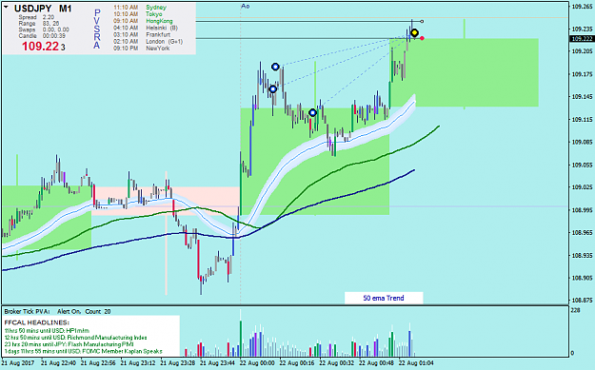The image size is (595, 370).
Task: Click the 03:10 AM Frankfurt session row
Action: [142, 34]
